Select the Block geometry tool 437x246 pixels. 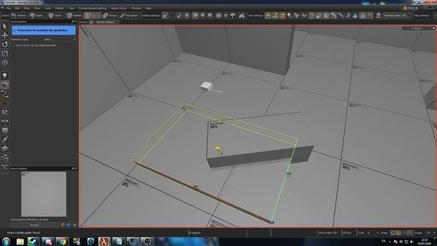(x=5, y=85)
